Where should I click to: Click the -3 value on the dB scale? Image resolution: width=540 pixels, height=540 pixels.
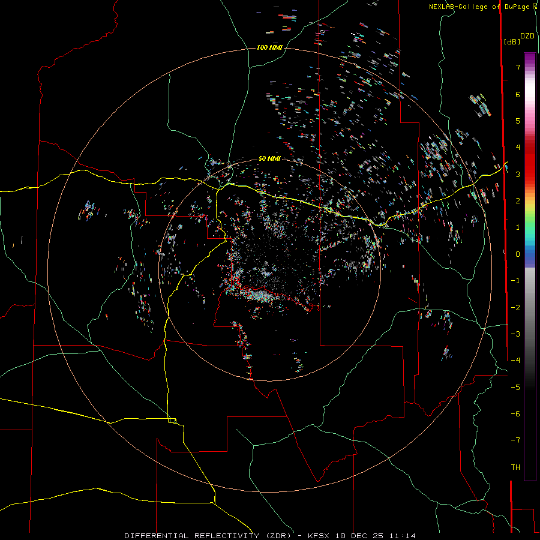click(515, 334)
